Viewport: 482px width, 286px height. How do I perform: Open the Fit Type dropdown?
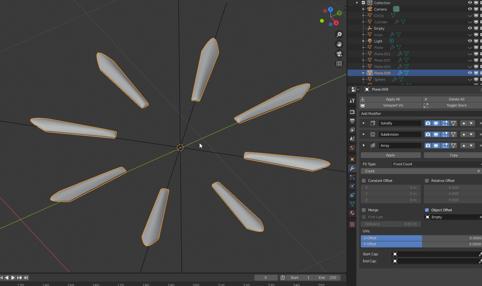[436, 164]
